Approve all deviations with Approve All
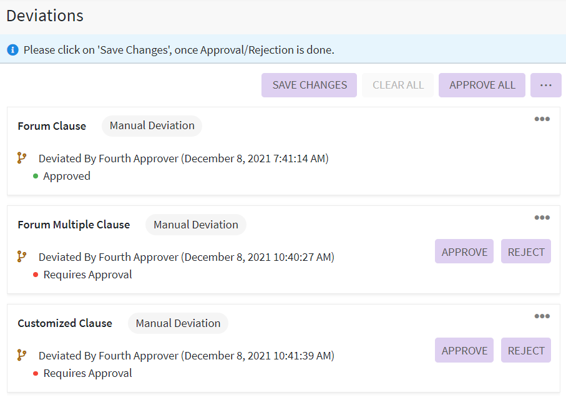Image resolution: width=566 pixels, height=400 pixels. tap(482, 85)
